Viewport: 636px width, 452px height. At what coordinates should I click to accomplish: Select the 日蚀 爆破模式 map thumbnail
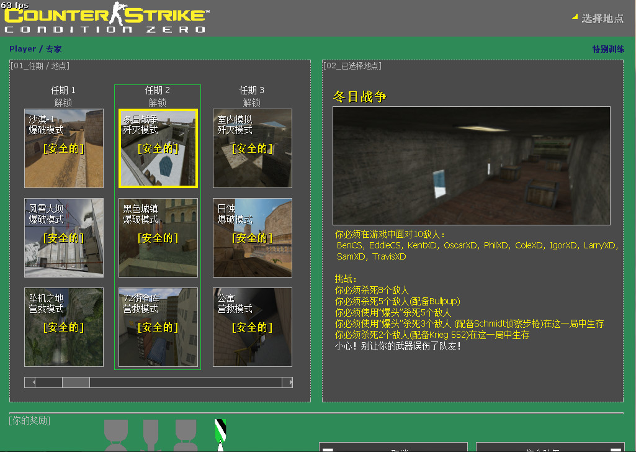tap(253, 238)
